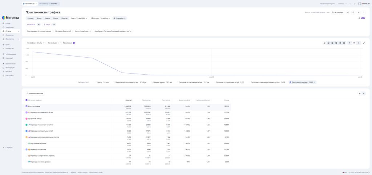Remove Переходы по рекламе from the chart legend
This screenshot has width=372, height=175.
[315, 82]
